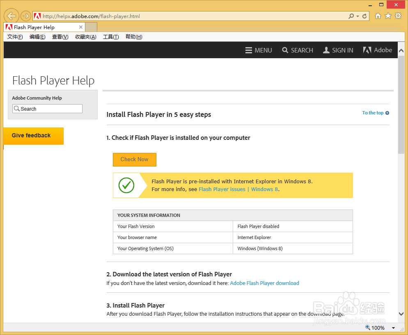Screen dimensions: 408x335
Task: Close the Flash Player Help tab
Action: [81, 27]
